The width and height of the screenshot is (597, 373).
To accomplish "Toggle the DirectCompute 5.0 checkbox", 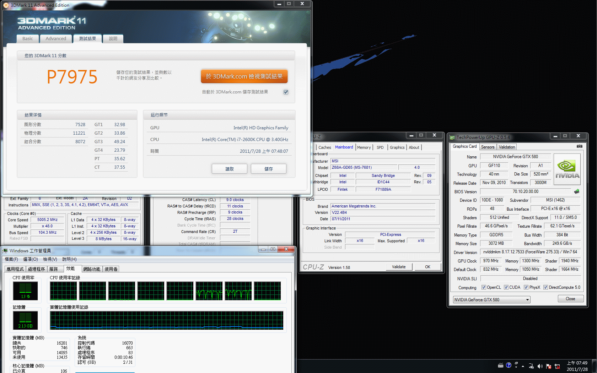I will (545, 287).
